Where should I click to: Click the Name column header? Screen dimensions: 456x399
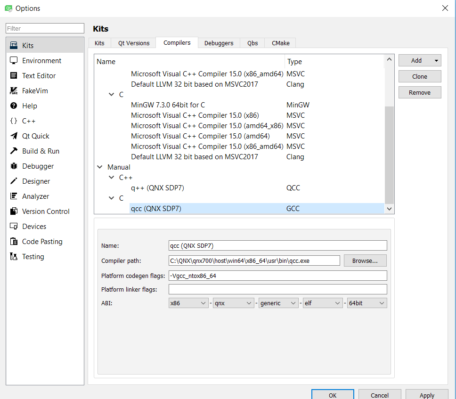189,62
